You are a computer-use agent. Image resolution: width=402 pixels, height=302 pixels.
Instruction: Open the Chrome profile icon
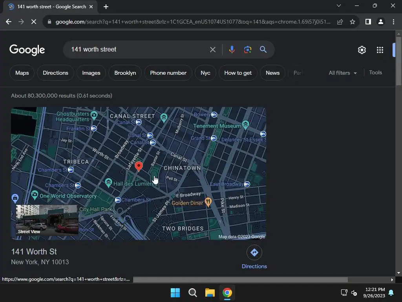click(x=381, y=22)
